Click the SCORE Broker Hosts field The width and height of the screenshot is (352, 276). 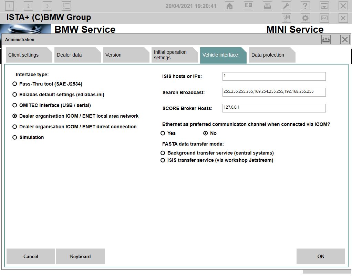pos(274,108)
